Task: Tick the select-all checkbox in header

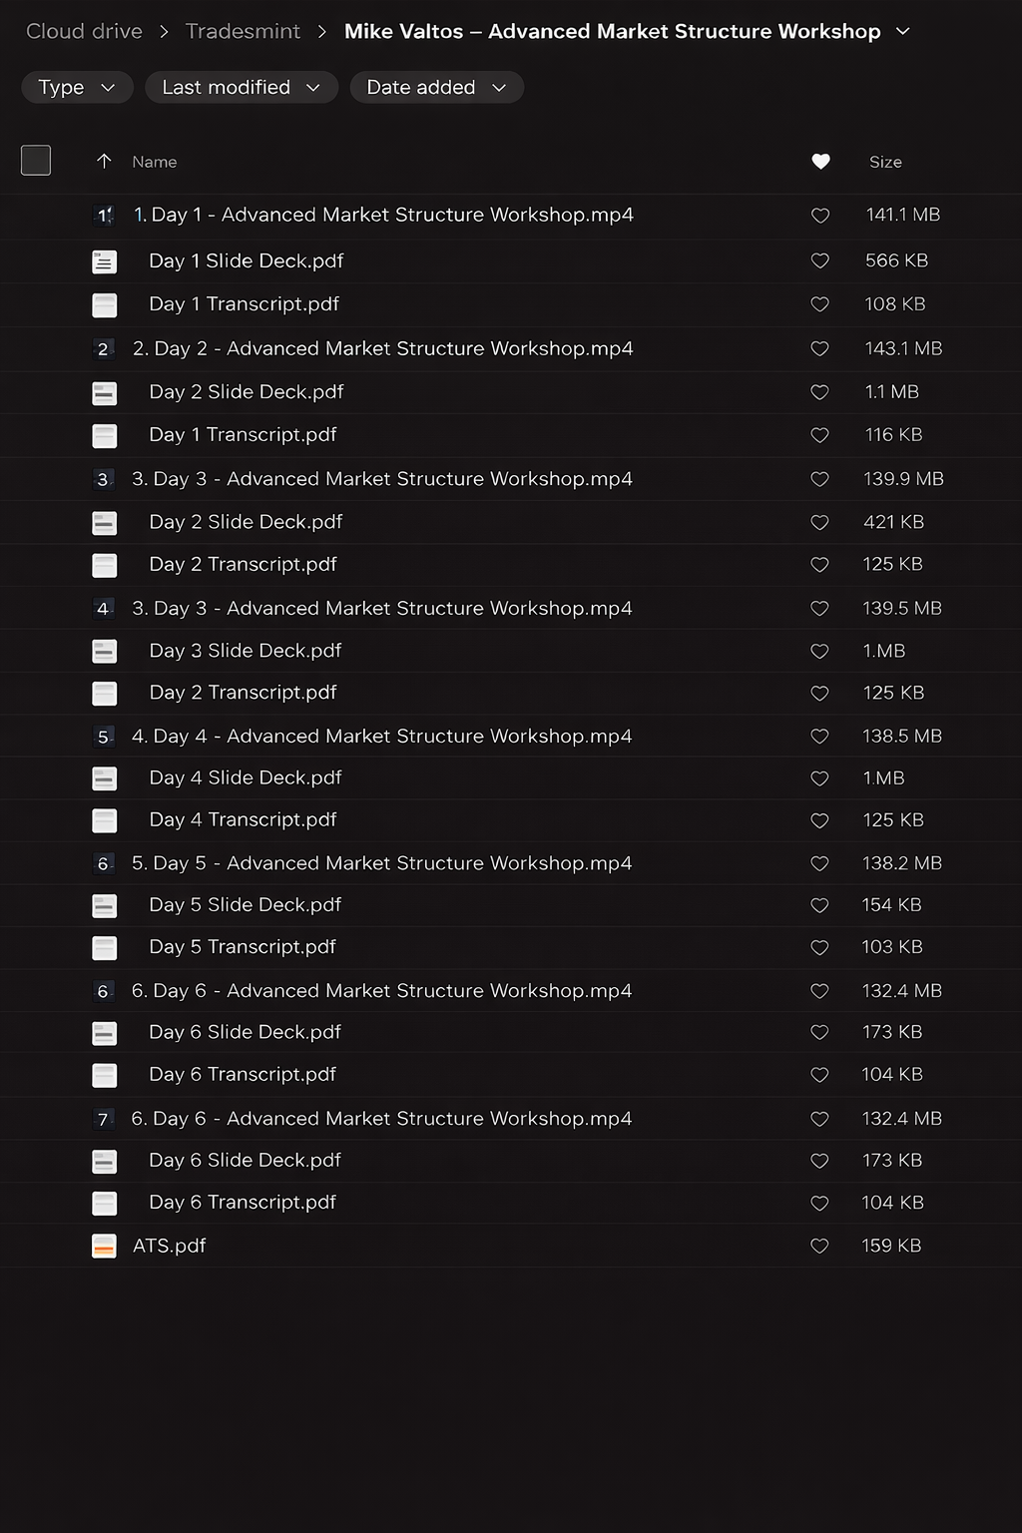Action: pos(36,161)
